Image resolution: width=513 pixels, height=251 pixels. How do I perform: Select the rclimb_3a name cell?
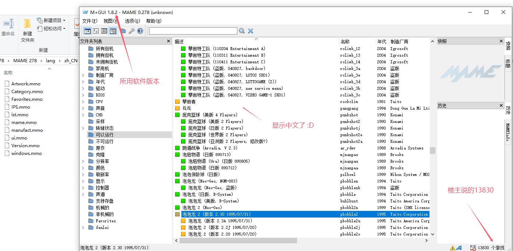[x=350, y=68]
